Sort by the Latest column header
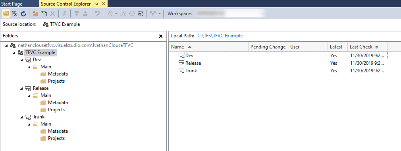 [337, 47]
